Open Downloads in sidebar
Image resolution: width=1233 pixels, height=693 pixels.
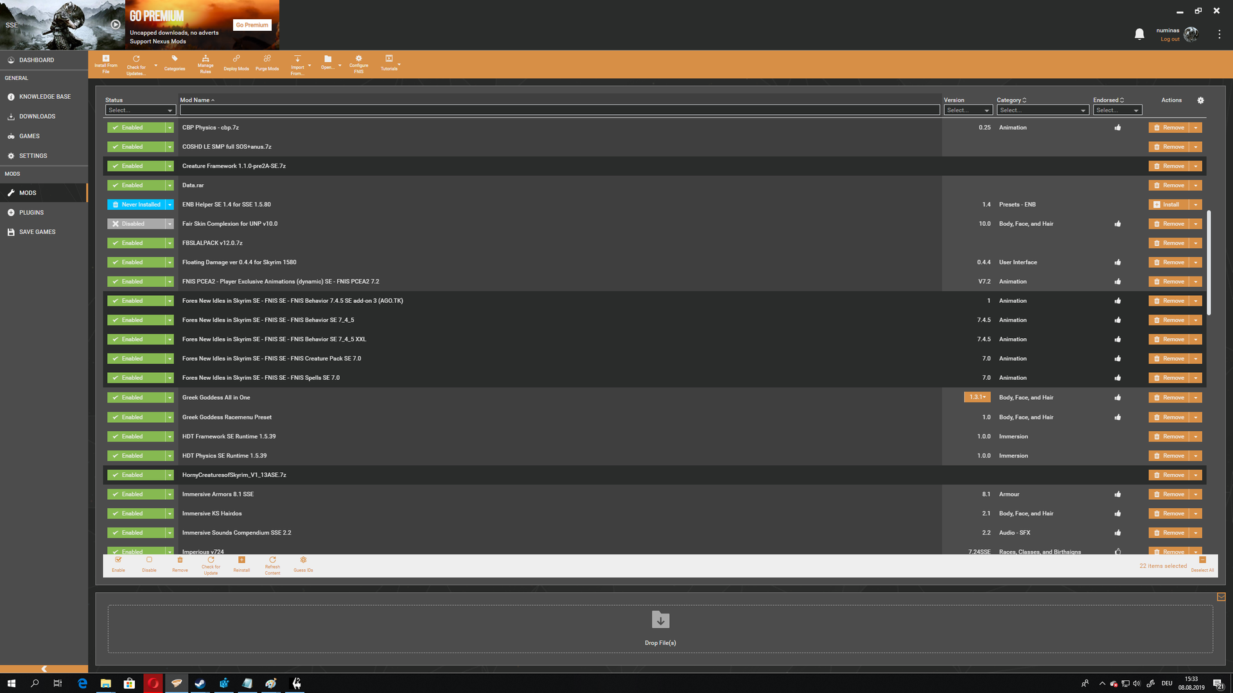pyautogui.click(x=44, y=117)
